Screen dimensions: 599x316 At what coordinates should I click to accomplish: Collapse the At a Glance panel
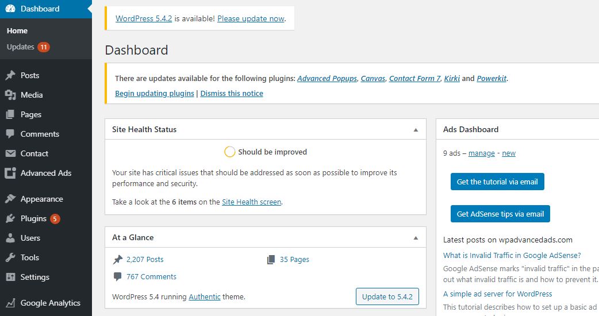[416, 238]
